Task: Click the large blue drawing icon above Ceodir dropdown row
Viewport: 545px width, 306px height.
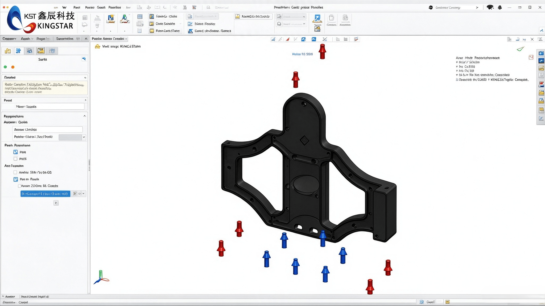Action: click(111, 19)
